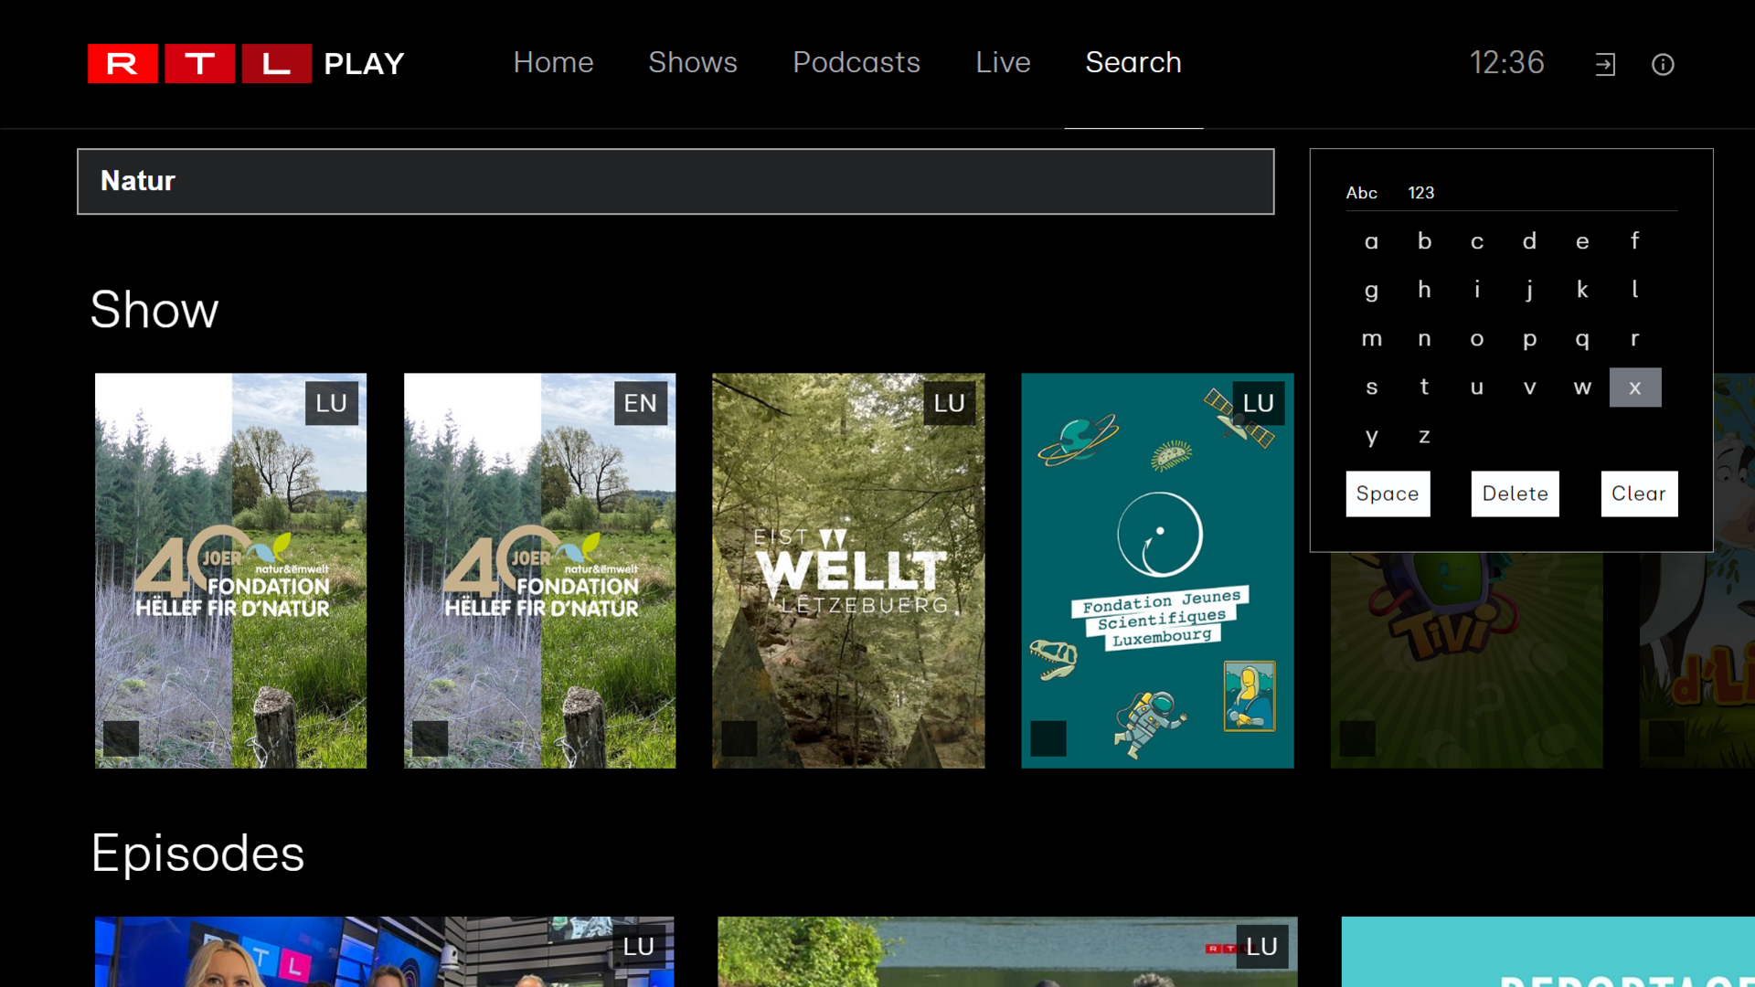Open the Live tab

(x=1003, y=62)
